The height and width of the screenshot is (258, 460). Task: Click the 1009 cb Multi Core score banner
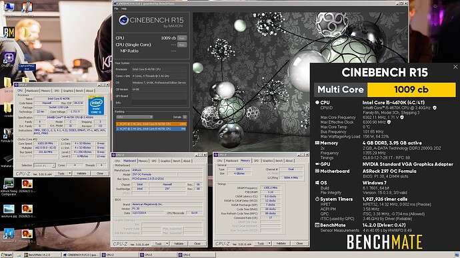[x=411, y=90]
